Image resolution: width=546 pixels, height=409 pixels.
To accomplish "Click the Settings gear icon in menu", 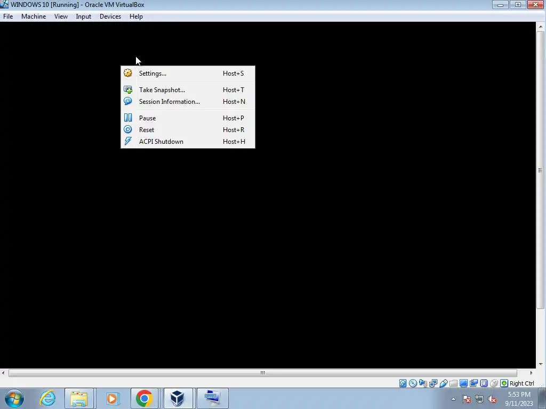I will [128, 73].
